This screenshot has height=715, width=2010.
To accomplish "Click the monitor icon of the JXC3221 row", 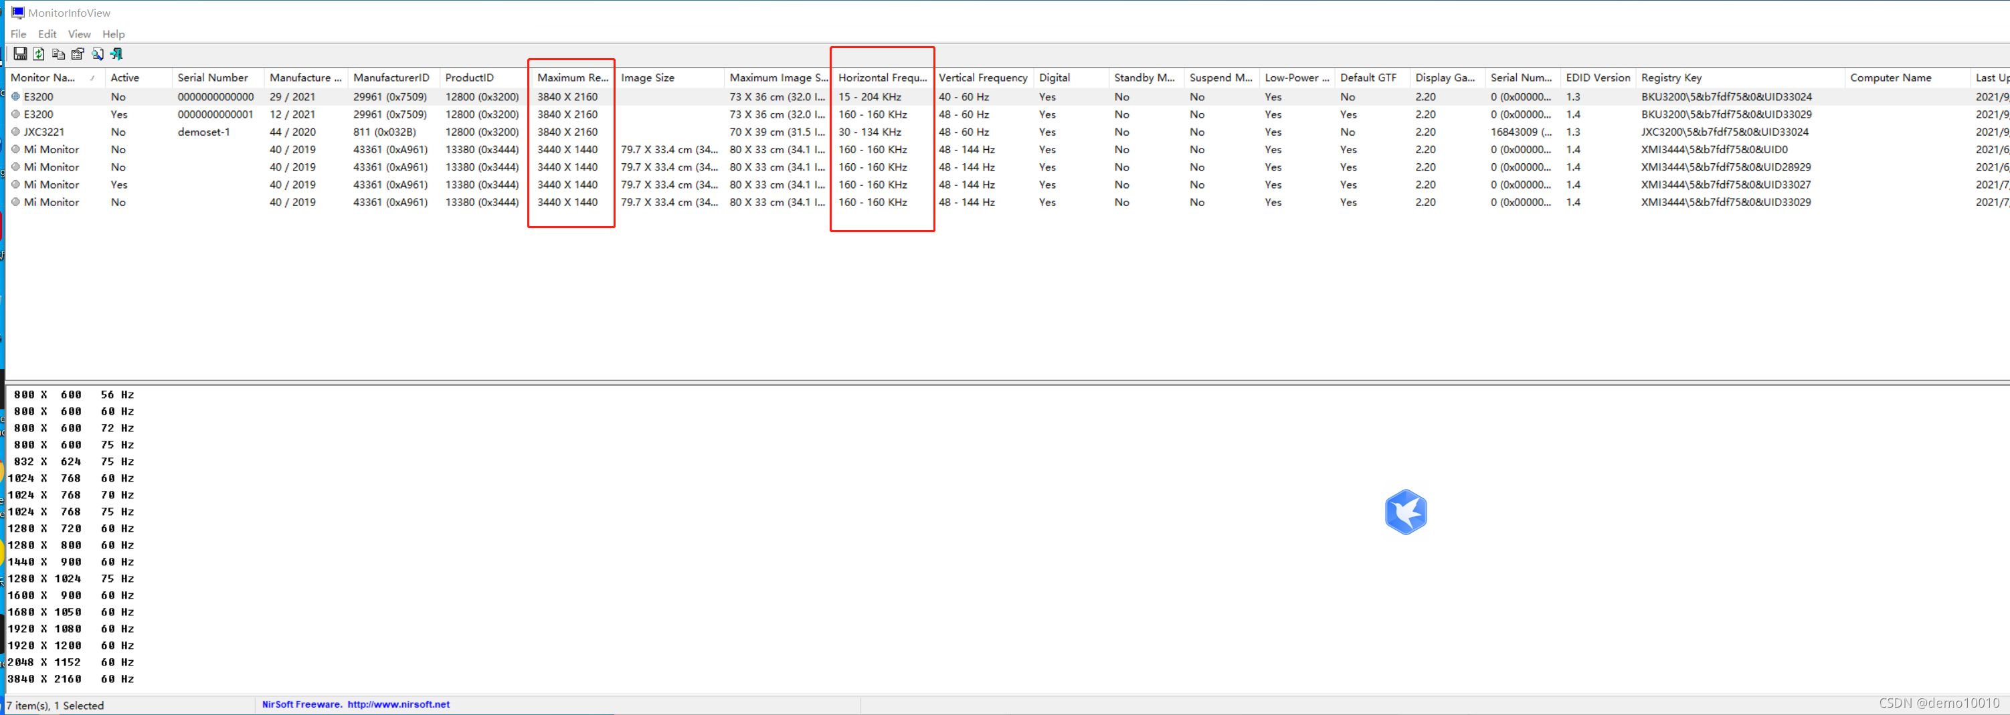I will coord(15,132).
